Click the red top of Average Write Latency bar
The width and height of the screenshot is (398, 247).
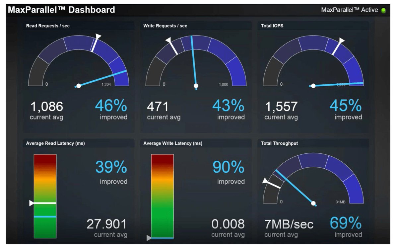pos(163,159)
